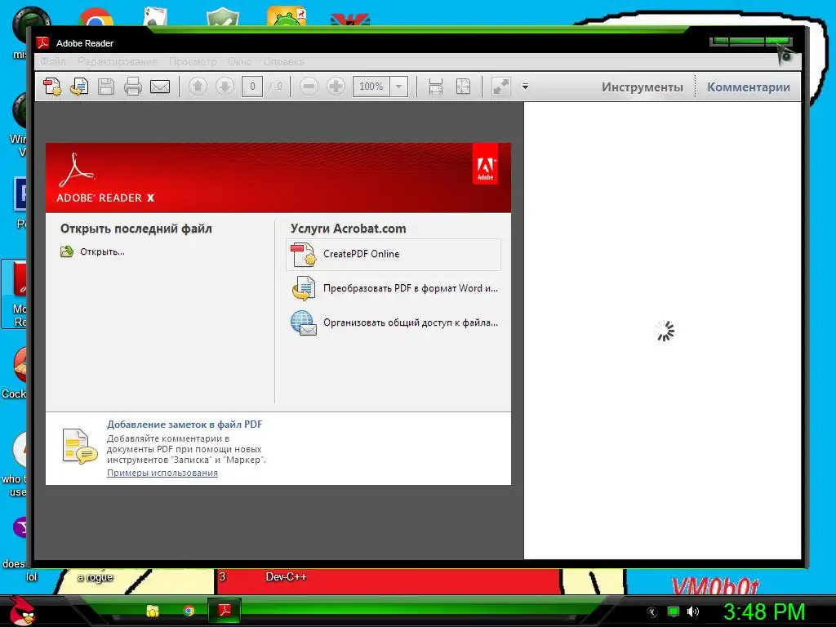Click the Angry Birds start button
Viewport: 836px width, 627px height.
[22, 611]
